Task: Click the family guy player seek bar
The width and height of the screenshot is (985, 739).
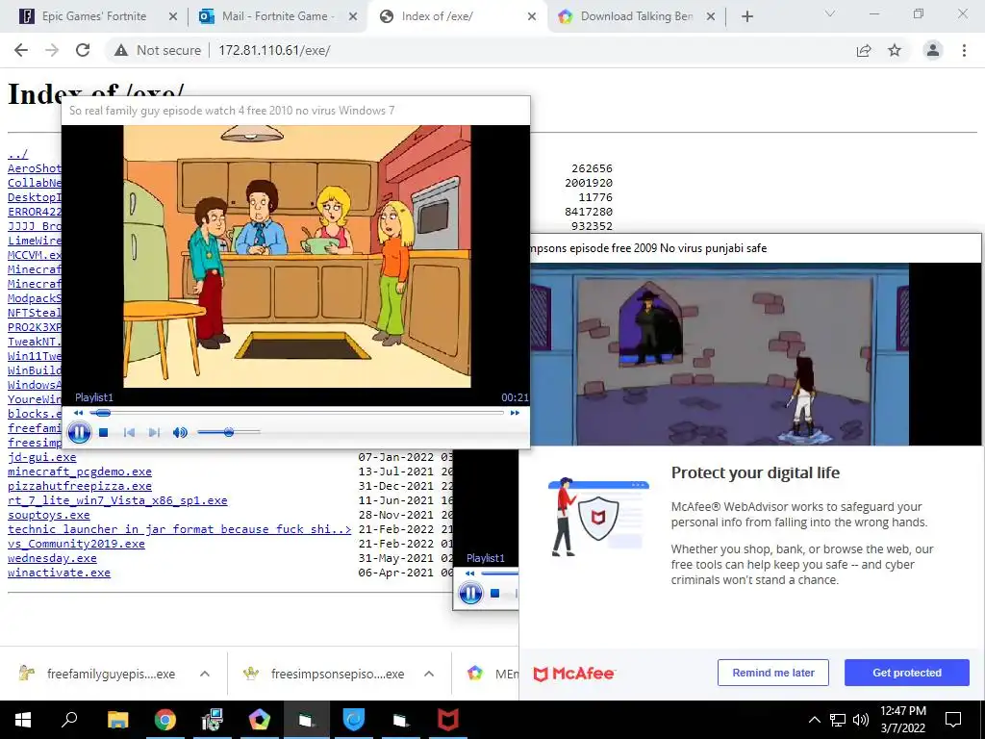Action: (x=296, y=413)
